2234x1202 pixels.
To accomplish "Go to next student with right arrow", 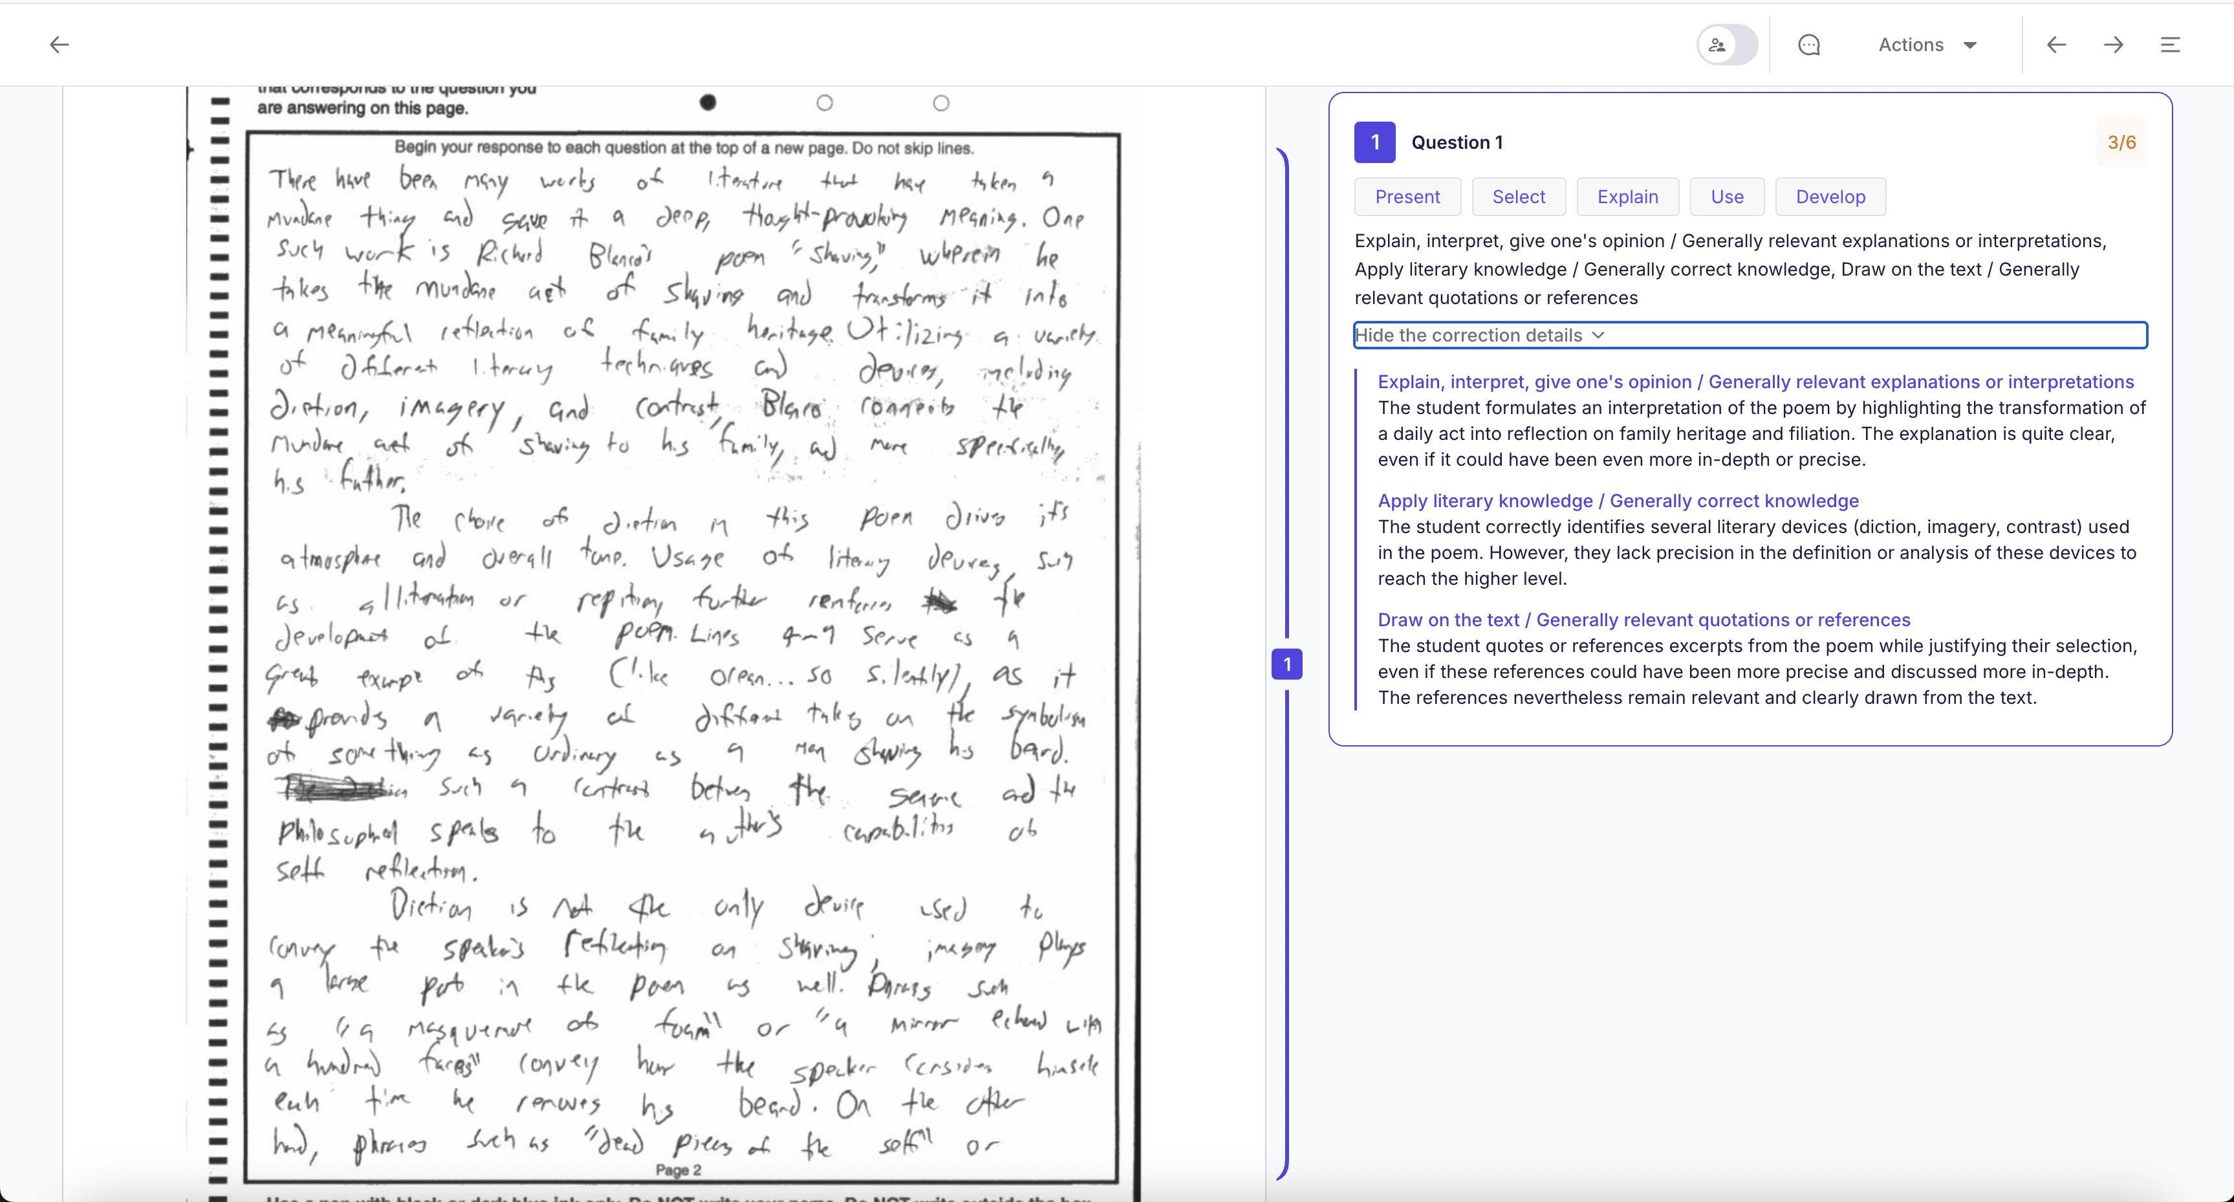I will click(2114, 45).
